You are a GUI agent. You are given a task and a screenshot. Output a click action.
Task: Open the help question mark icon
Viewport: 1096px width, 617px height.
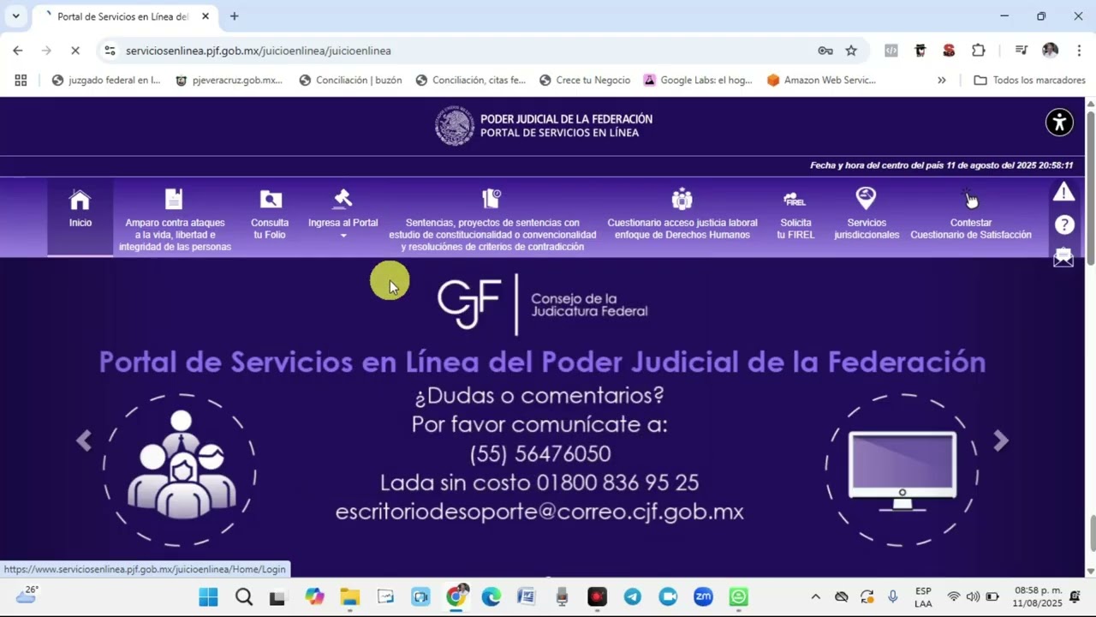tap(1064, 225)
